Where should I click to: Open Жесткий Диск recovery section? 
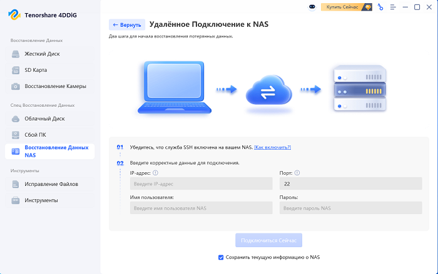[49, 54]
